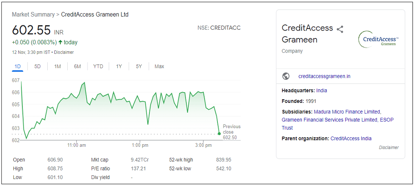Open Disclaimer link in company panel
The width and height of the screenshot is (415, 186).
(x=388, y=148)
